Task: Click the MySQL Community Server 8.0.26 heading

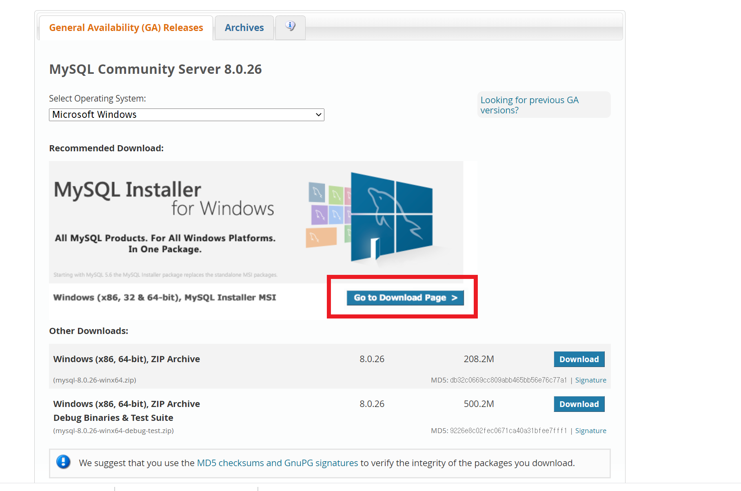Action: click(155, 69)
